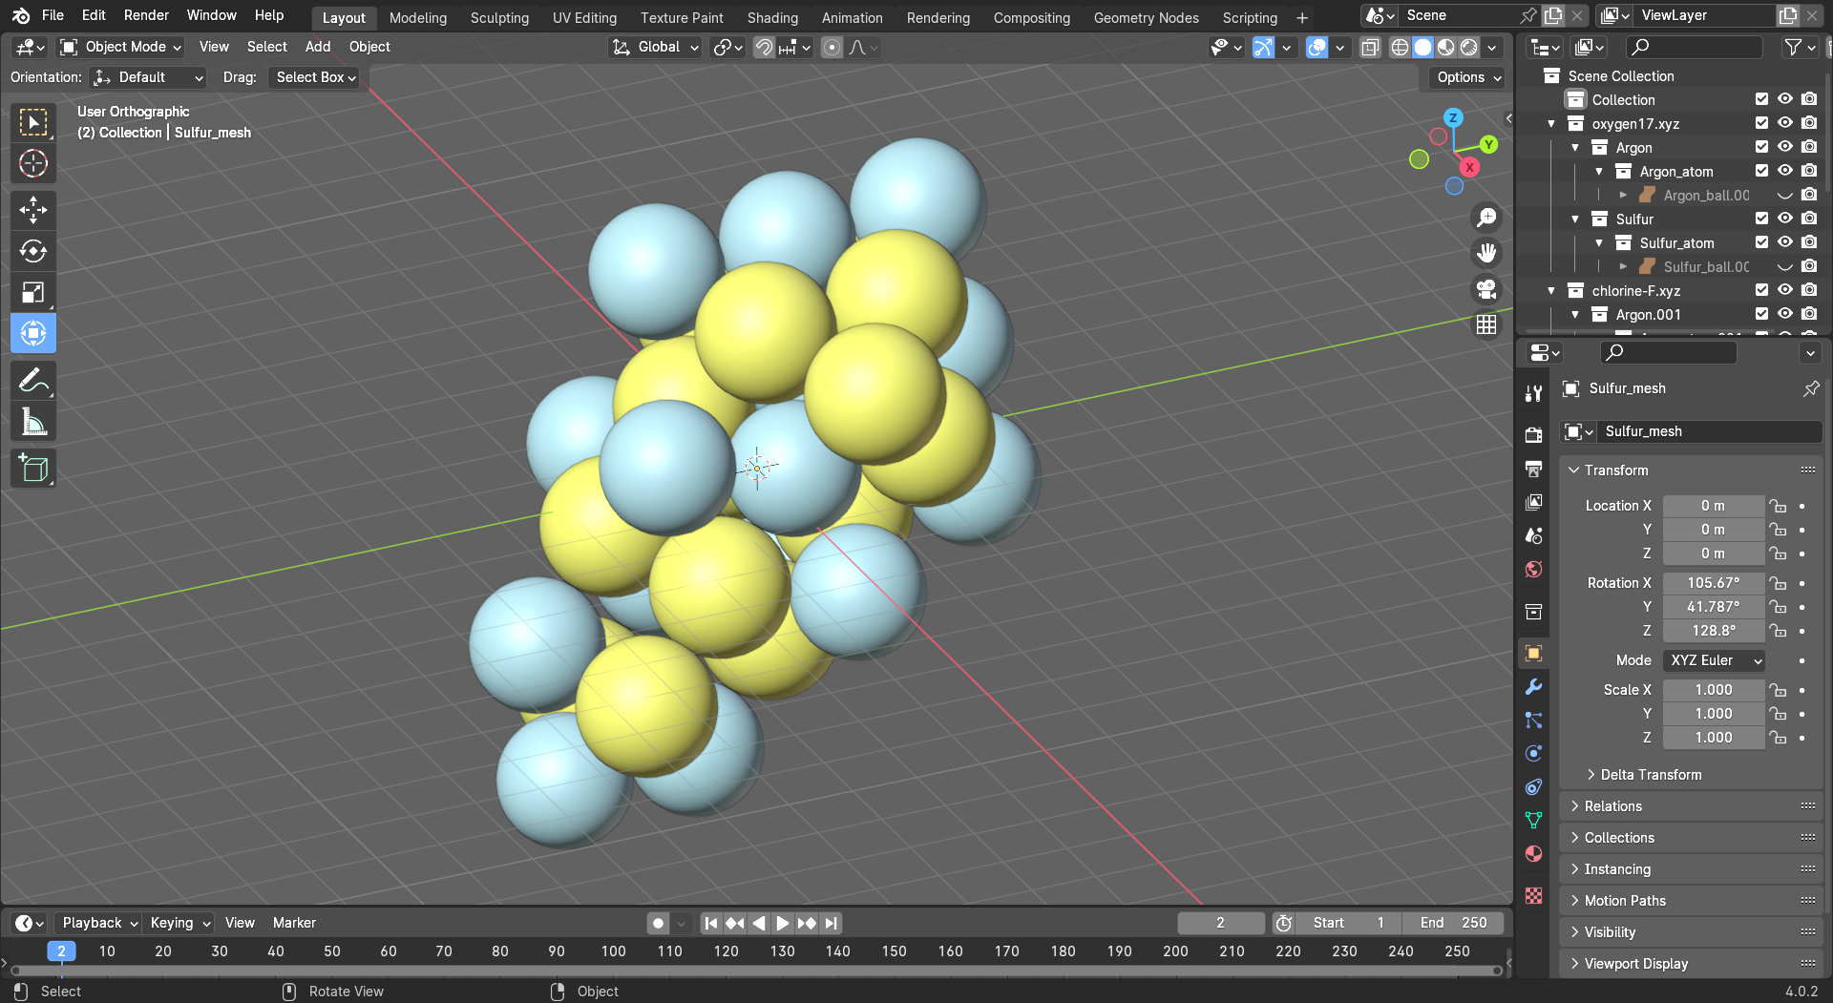Open the Object Mode dropdown

(x=120, y=47)
